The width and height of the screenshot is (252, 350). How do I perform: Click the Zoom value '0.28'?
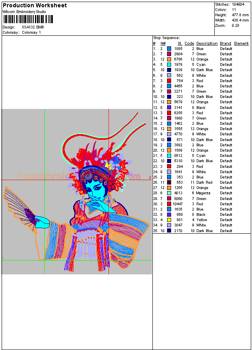235,26
